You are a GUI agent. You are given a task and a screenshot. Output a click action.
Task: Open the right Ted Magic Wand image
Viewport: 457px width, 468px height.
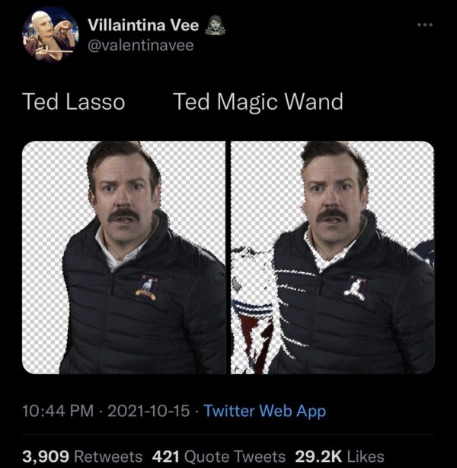coord(333,258)
